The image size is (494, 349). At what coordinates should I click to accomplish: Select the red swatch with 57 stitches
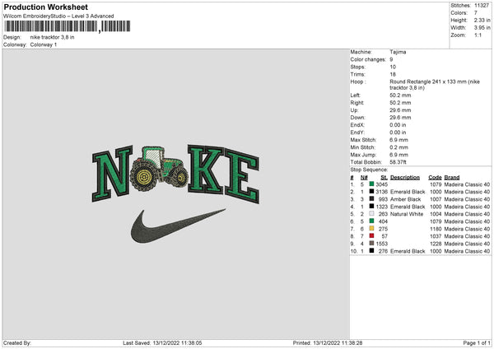(372, 236)
